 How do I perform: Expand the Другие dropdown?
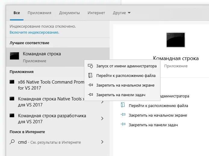[122, 13]
